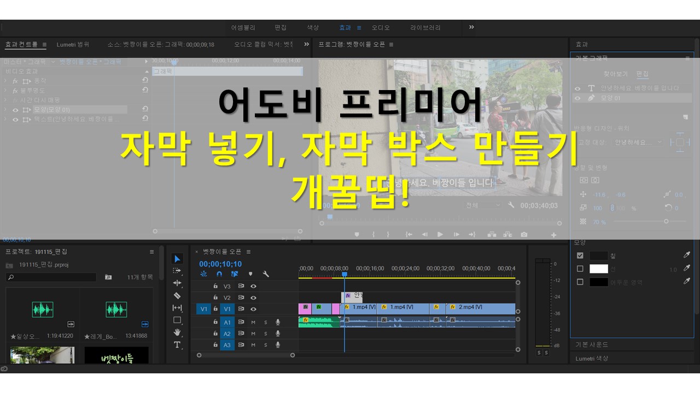This screenshot has height=393, width=700.
Task: Open Program monitor 전체 zoom dropdown
Action: (x=483, y=205)
